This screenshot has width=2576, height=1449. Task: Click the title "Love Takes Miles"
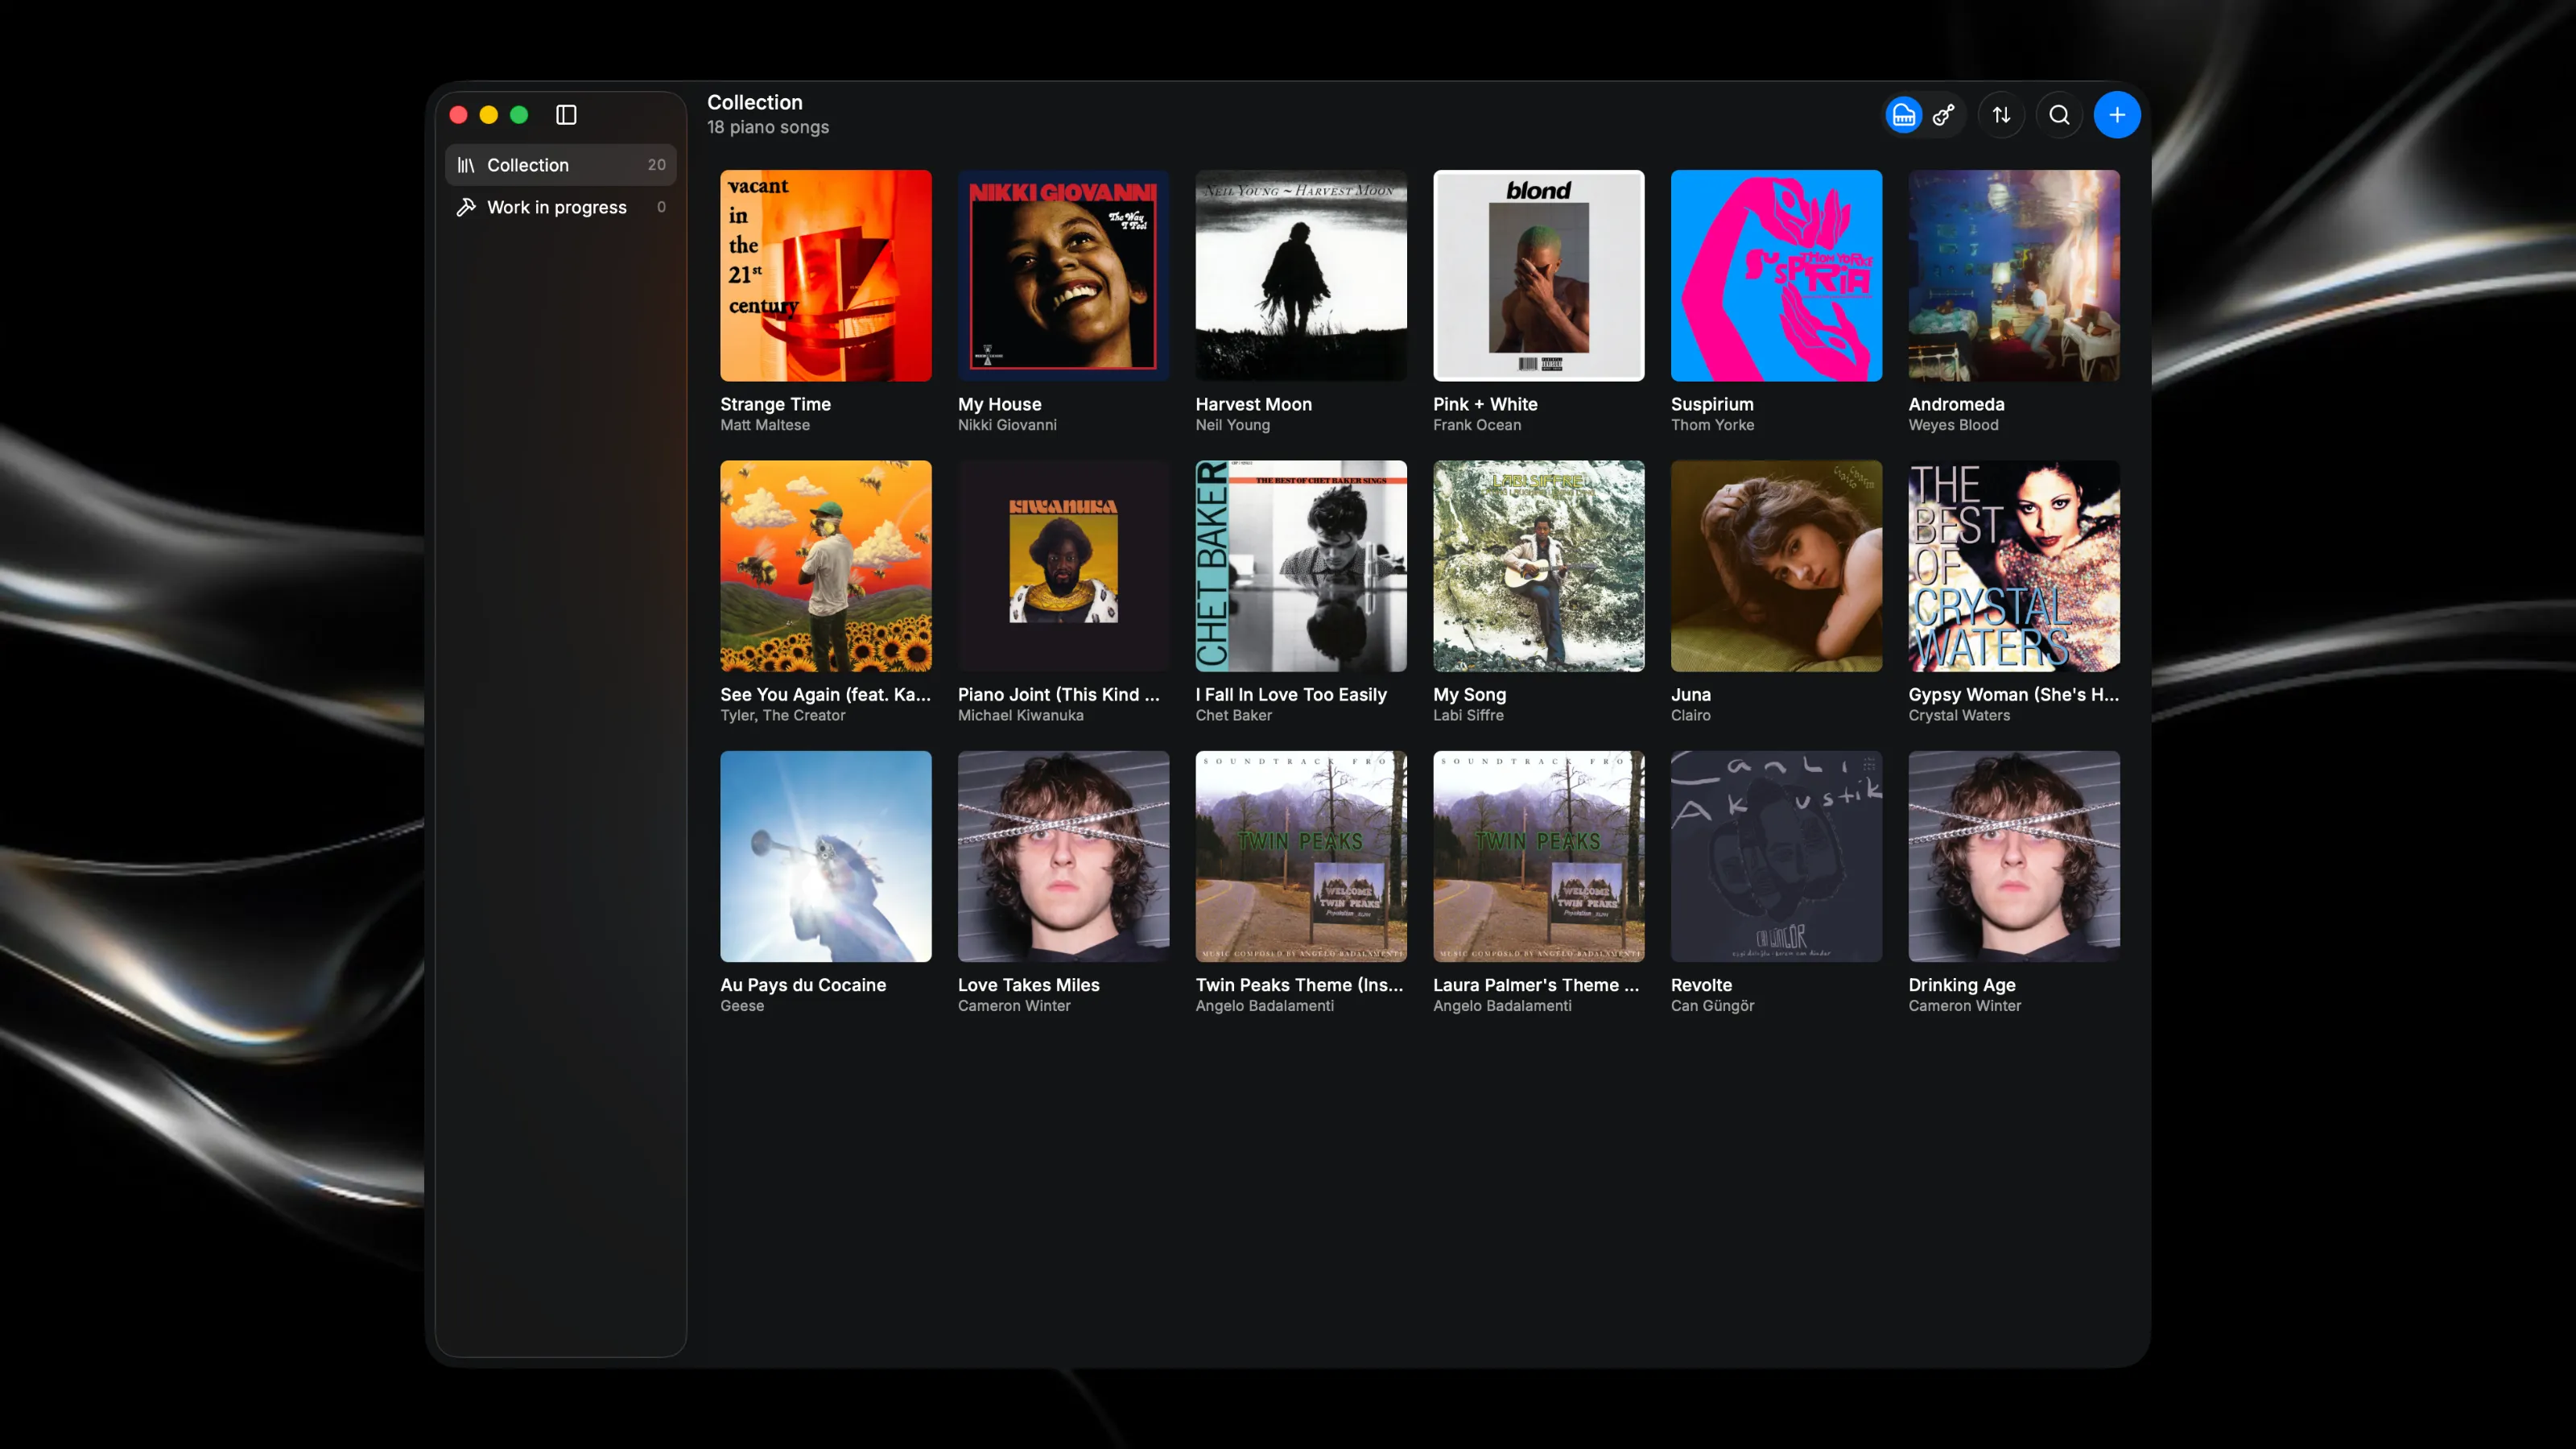pyautogui.click(x=1028, y=985)
